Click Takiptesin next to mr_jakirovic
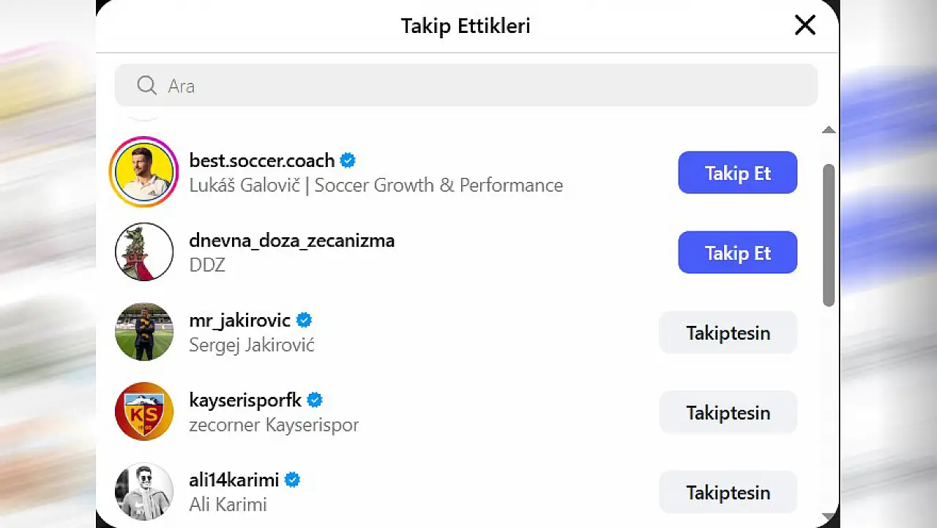The width and height of the screenshot is (937, 528). 728,332
